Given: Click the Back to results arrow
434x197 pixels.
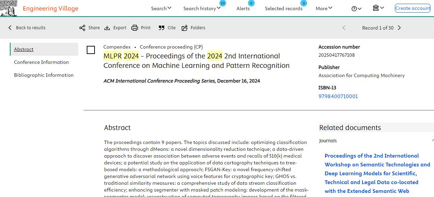Looking at the screenshot, I should click(10, 28).
